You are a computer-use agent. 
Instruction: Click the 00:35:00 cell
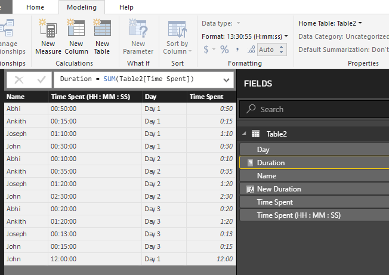point(95,171)
